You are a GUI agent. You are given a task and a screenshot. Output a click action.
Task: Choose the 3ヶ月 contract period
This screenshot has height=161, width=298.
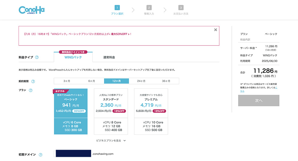tap(67, 81)
